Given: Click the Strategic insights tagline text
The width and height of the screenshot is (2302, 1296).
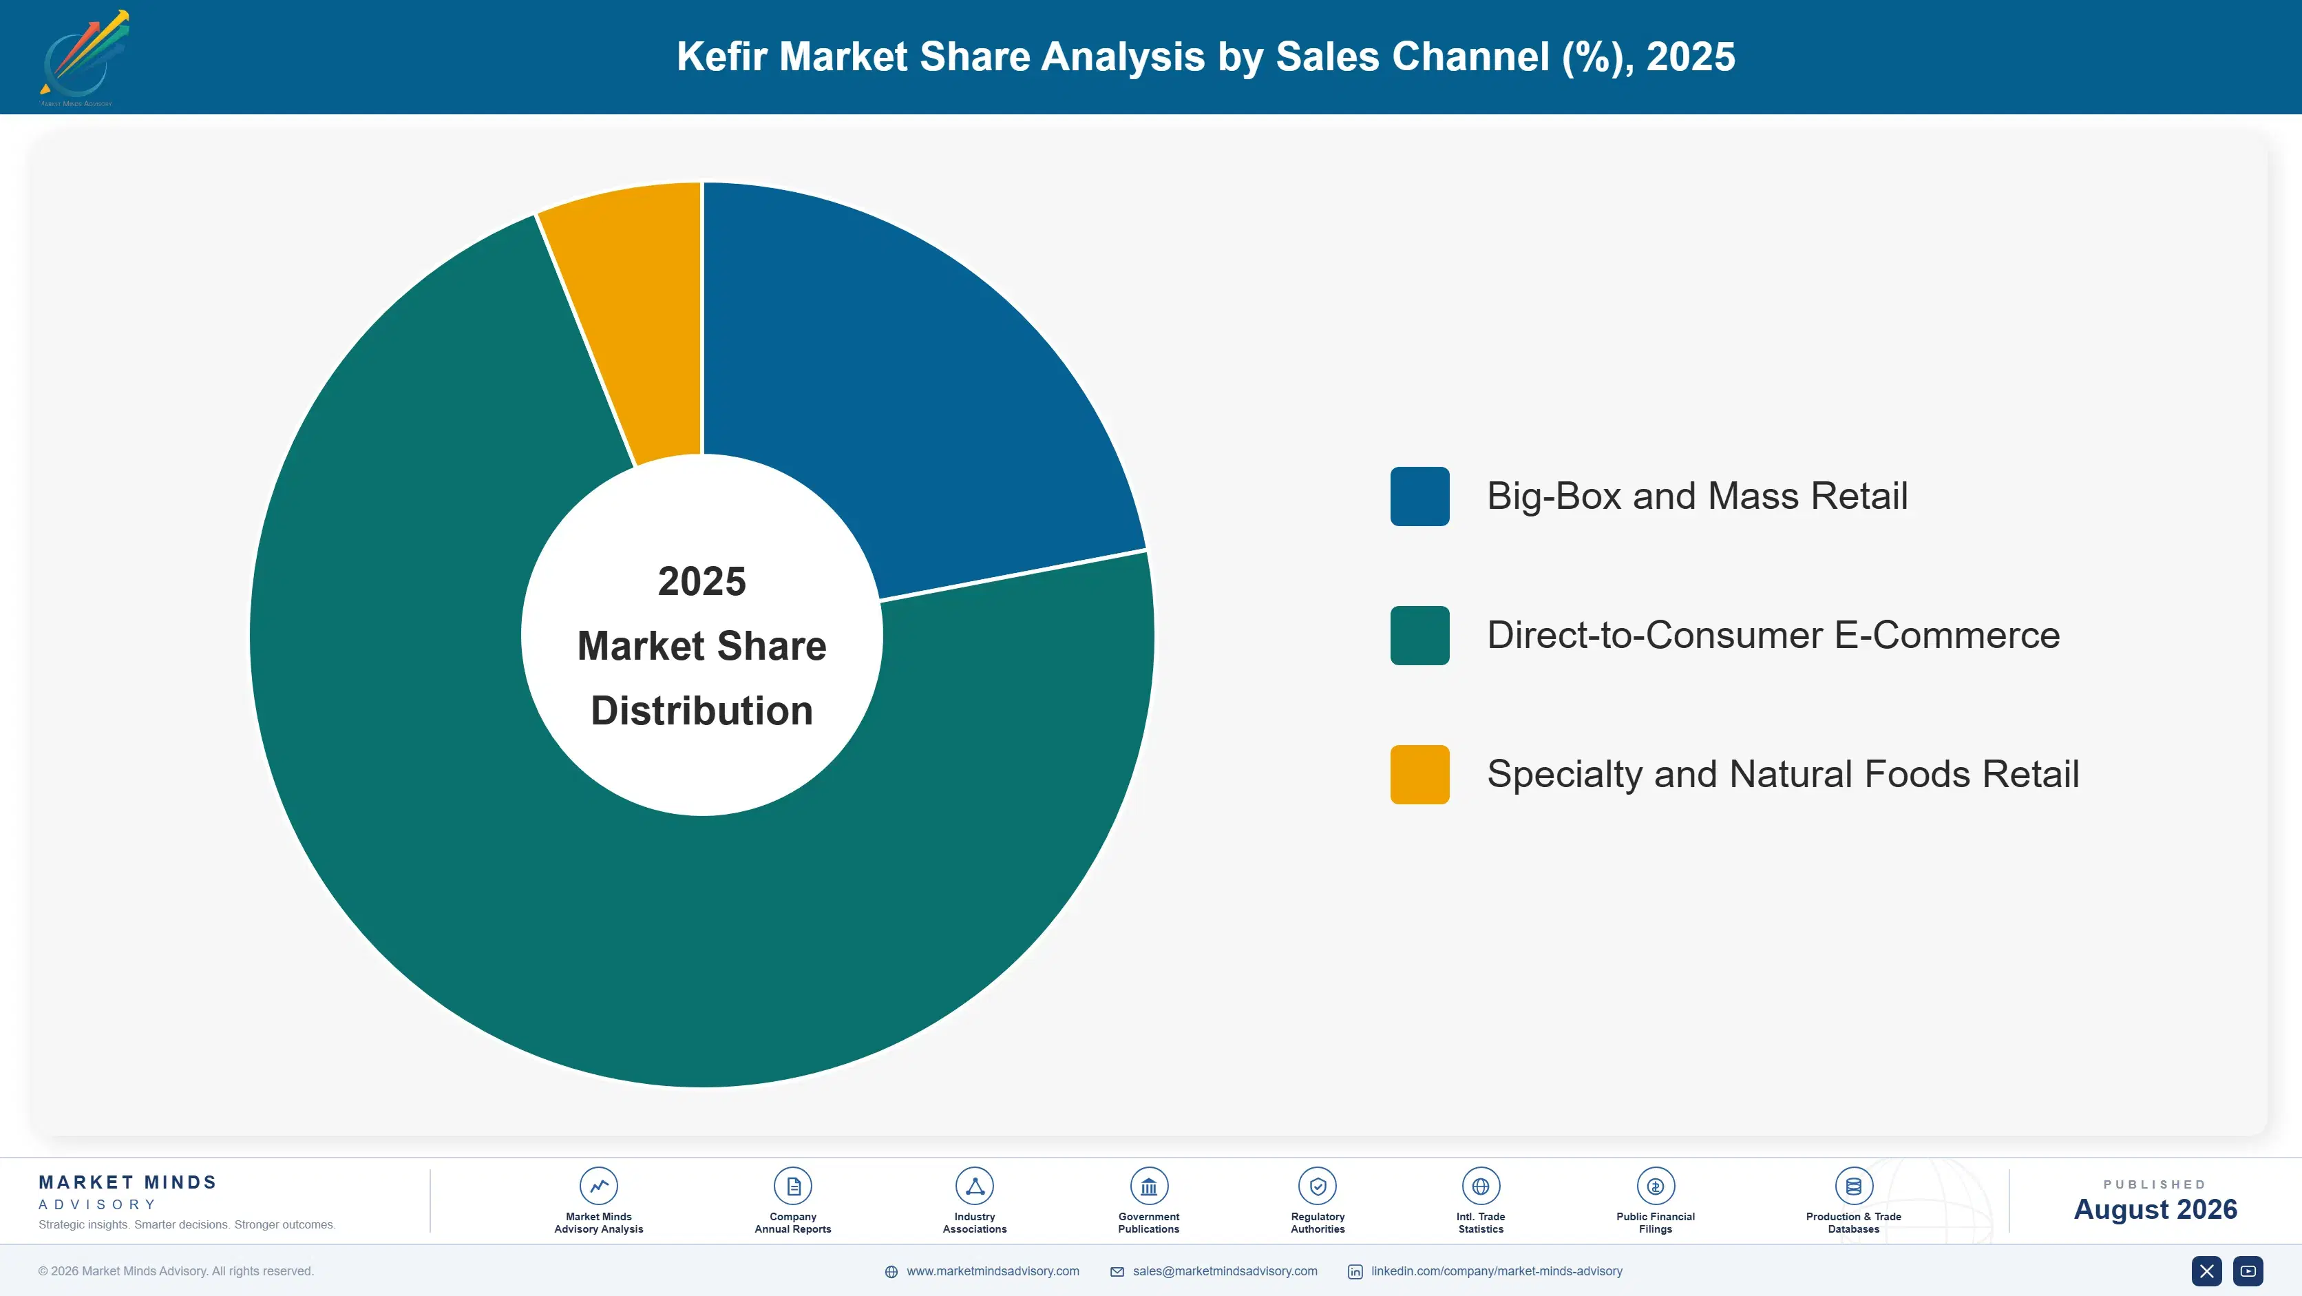Looking at the screenshot, I should point(187,1224).
